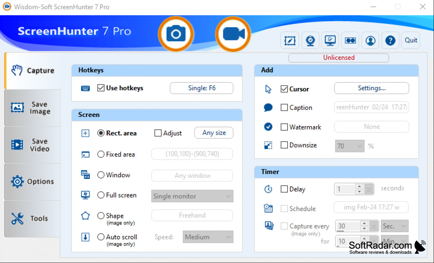
Task: Uncheck the Cursor checkbox
Action: [284, 89]
